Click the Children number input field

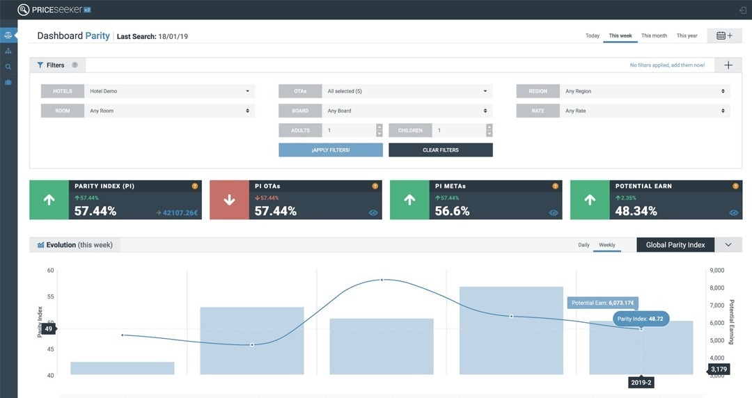point(459,130)
